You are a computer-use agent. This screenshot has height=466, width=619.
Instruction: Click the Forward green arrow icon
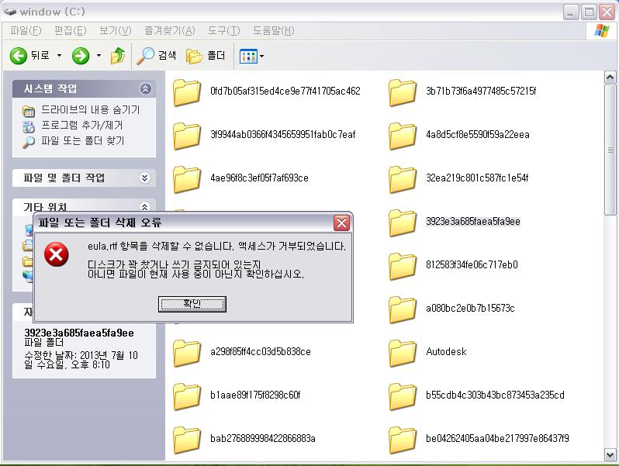coord(81,56)
